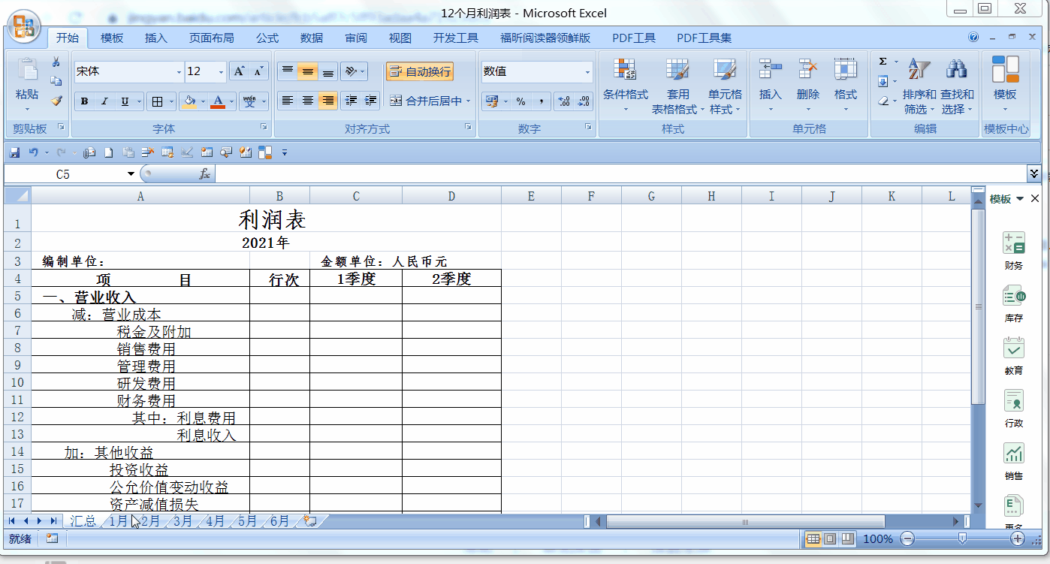Save the workbook via Quick Access toolbar
The image size is (1050, 564).
pyautogui.click(x=14, y=152)
